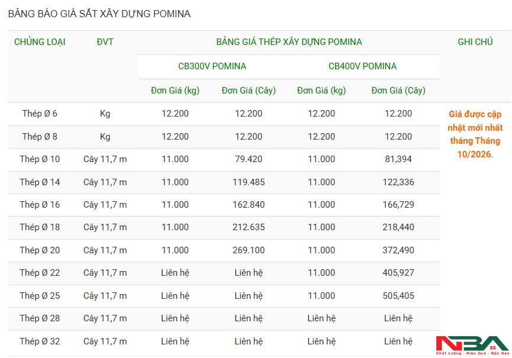Select the 'ĐVT' column header

pyautogui.click(x=105, y=42)
